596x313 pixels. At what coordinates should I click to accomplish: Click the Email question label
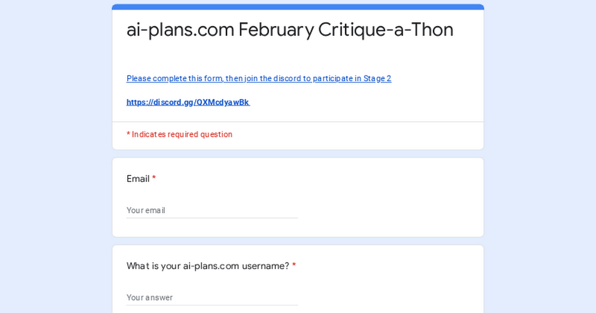coord(138,179)
